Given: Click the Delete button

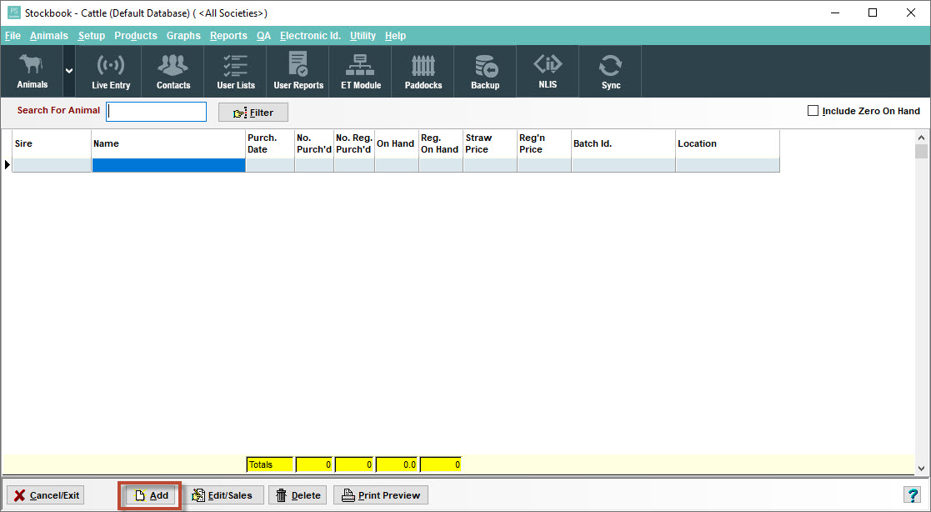Looking at the screenshot, I should (x=298, y=495).
